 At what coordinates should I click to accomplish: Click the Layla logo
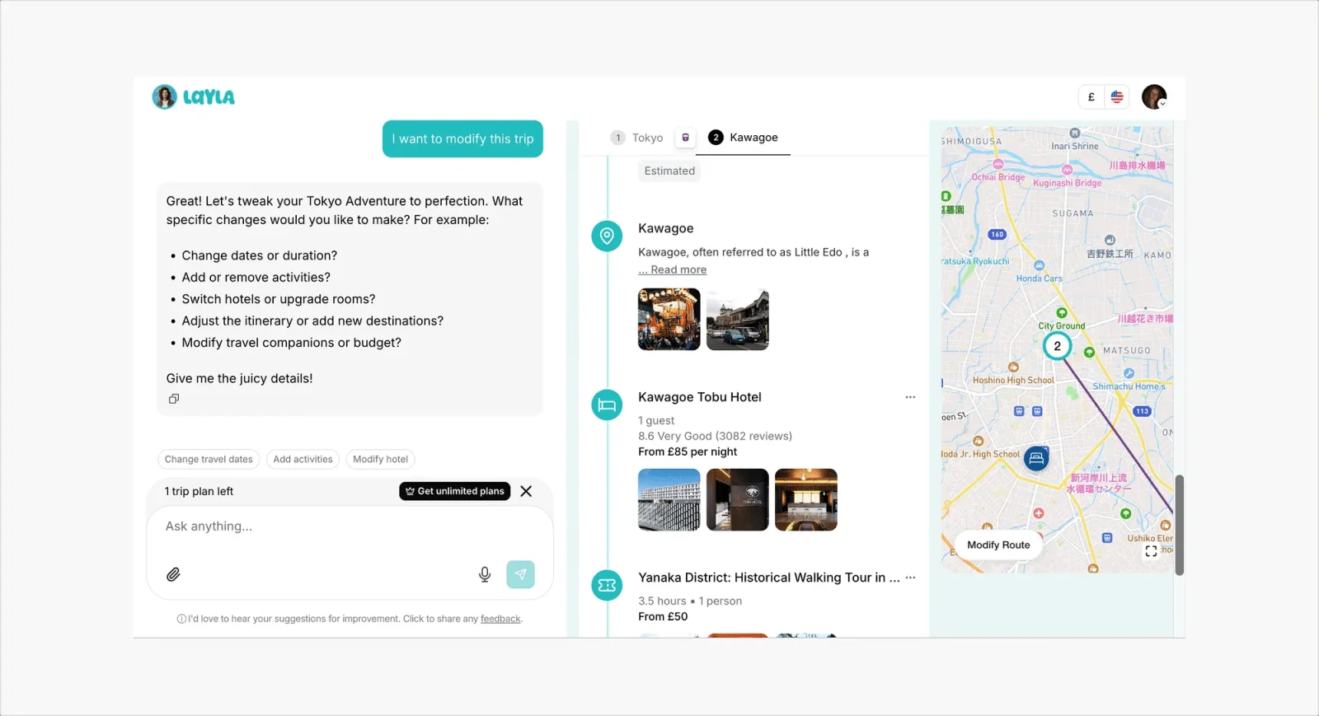194,97
